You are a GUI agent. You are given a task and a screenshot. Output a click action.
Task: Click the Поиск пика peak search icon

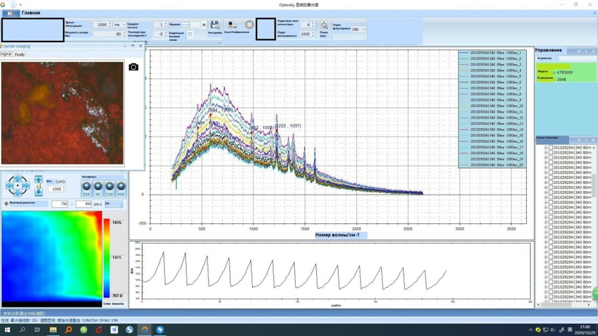(324, 25)
